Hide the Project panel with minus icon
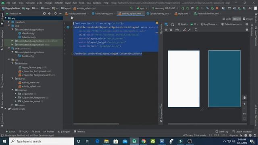The width and height of the screenshot is (258, 145). click(x=60, y=13)
